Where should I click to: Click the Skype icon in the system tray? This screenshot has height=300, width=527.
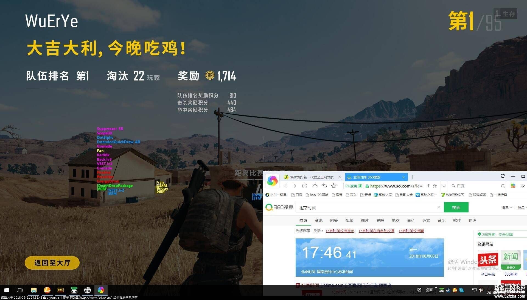461,290
